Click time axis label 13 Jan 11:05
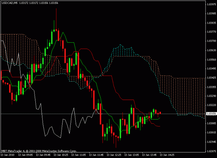 click(x=78, y=155)
